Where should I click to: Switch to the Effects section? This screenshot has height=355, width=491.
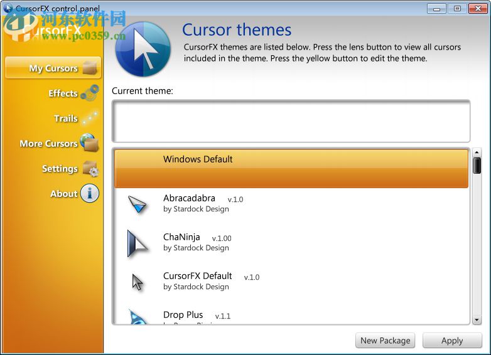tap(63, 93)
